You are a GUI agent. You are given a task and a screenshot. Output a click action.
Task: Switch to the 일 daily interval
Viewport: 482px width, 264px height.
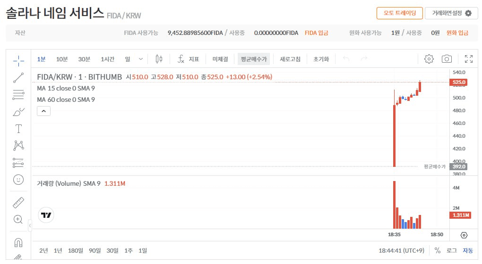[128, 59]
